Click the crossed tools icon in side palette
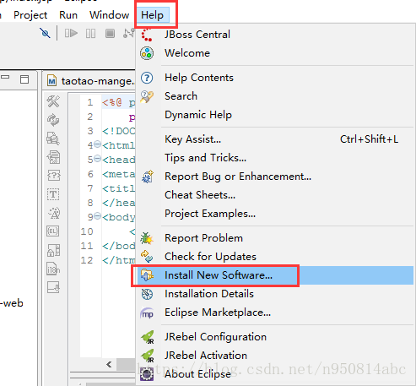The width and height of the screenshot is (416, 386). click(53, 101)
